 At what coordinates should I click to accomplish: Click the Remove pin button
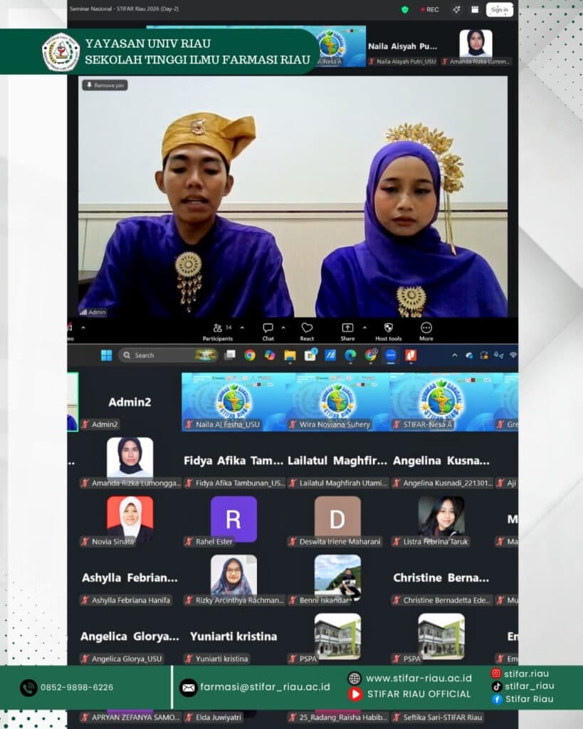pyautogui.click(x=105, y=85)
